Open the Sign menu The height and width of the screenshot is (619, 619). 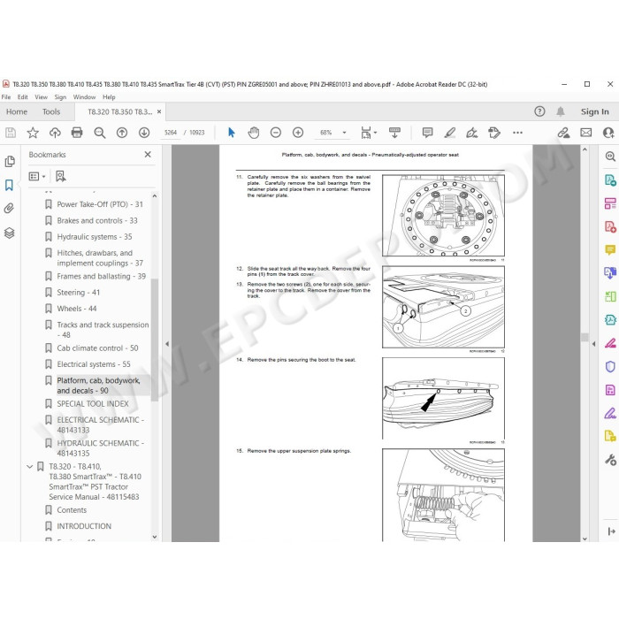[x=60, y=97]
